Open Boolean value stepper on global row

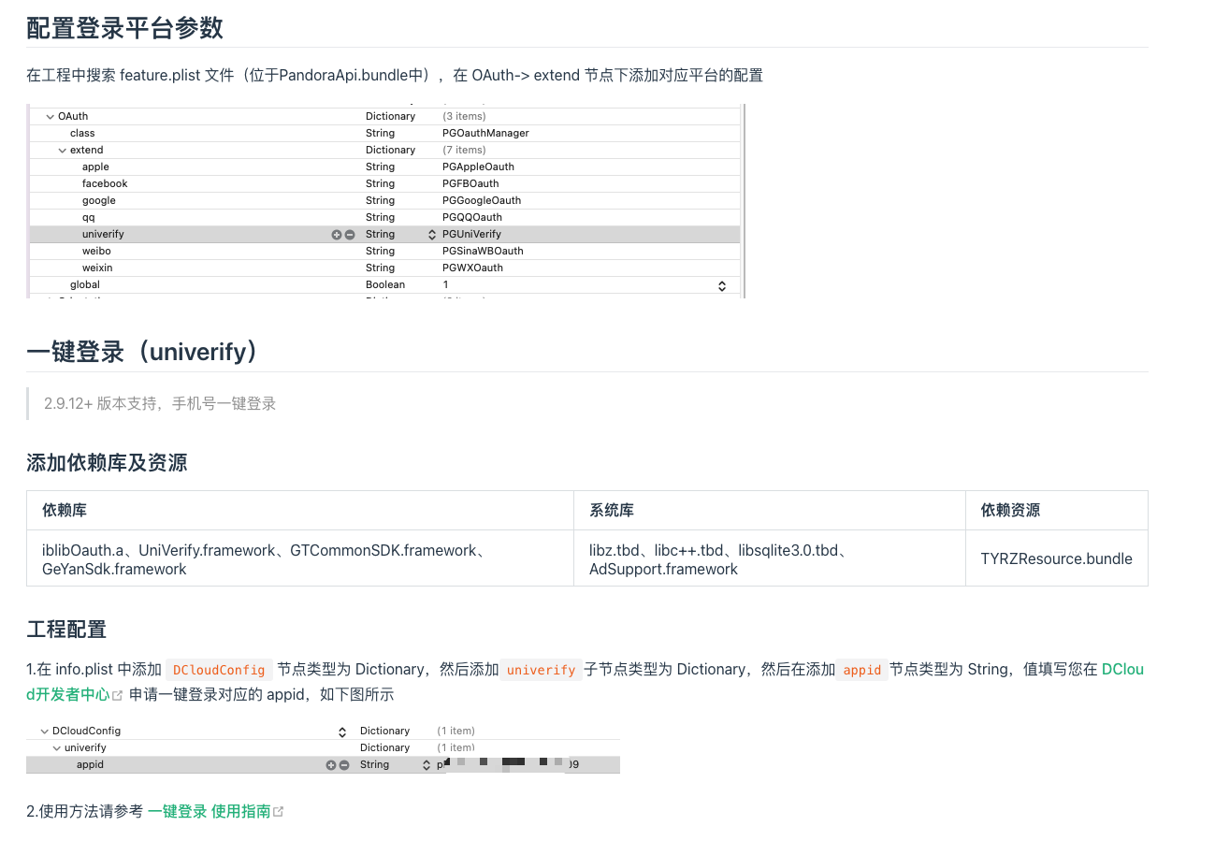click(x=722, y=285)
